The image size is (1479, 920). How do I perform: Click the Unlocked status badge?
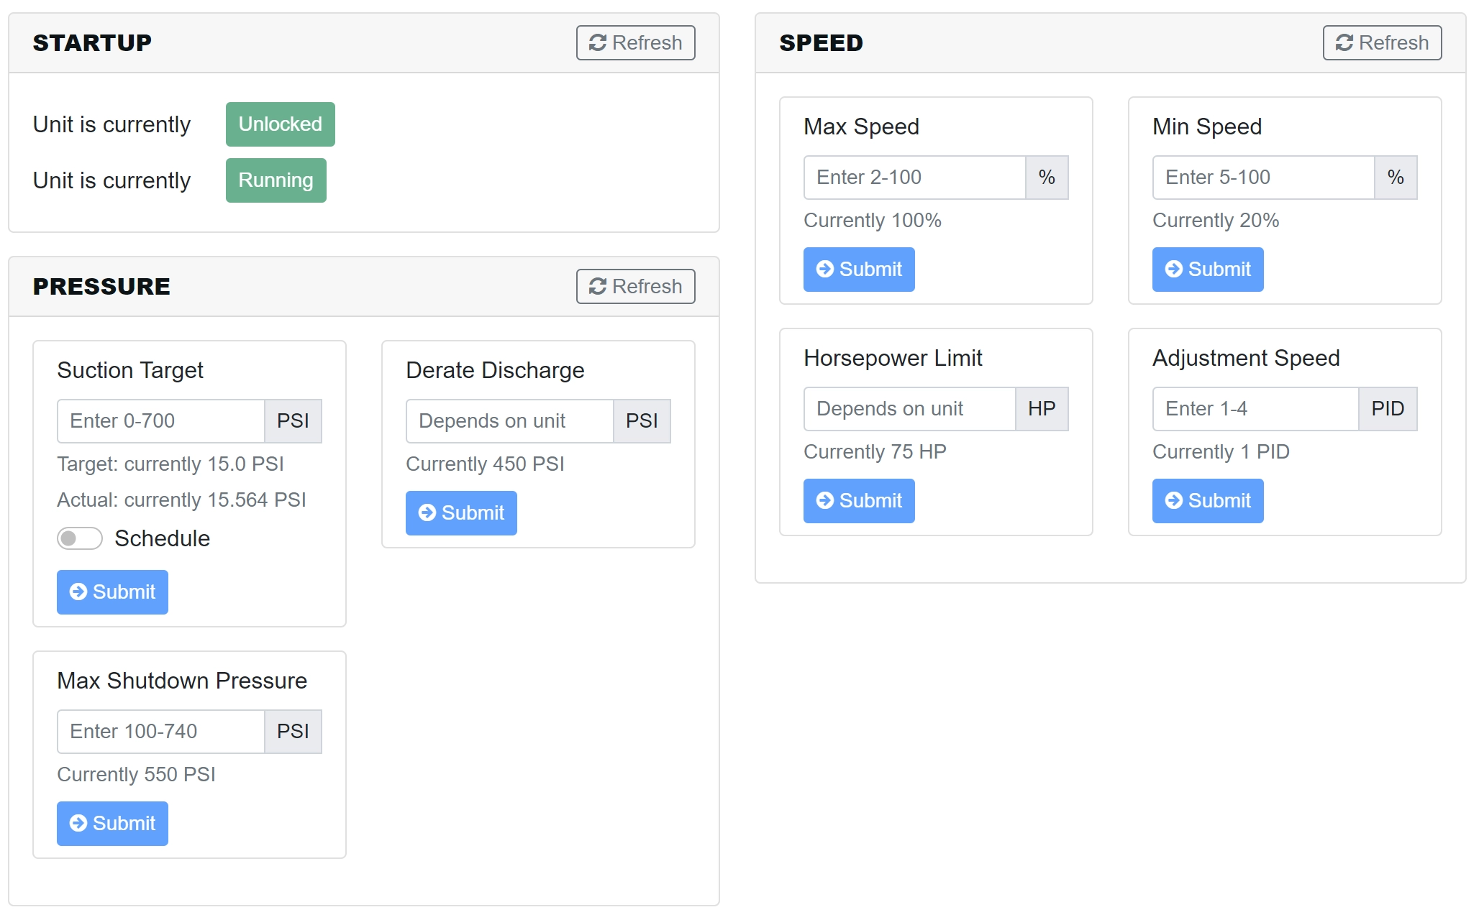pos(280,124)
